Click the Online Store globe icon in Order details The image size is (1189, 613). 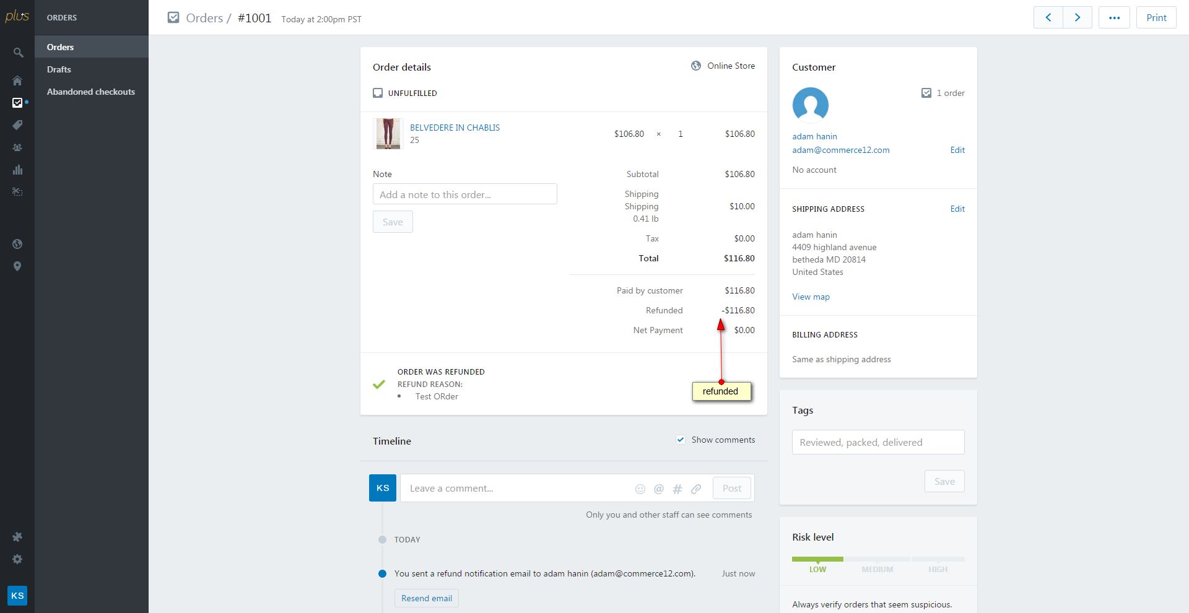(696, 66)
